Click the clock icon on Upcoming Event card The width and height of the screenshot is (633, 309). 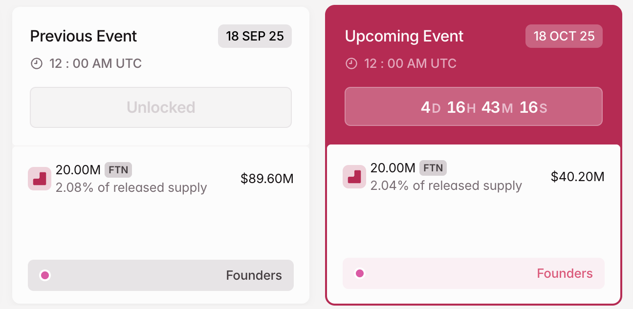351,63
